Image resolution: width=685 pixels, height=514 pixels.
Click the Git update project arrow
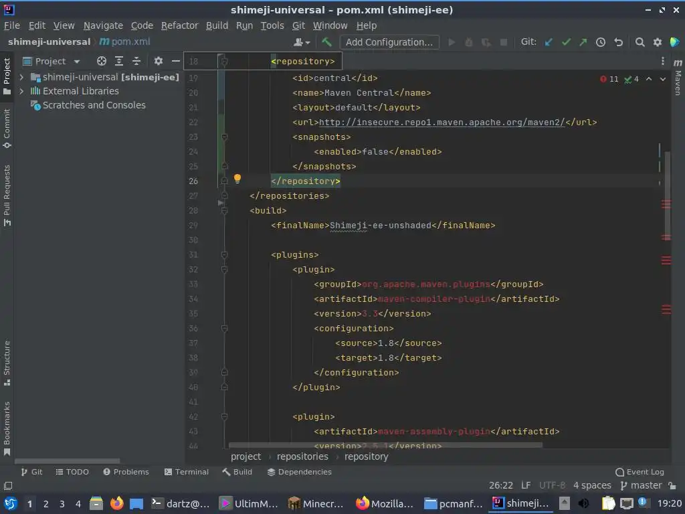[549, 42]
